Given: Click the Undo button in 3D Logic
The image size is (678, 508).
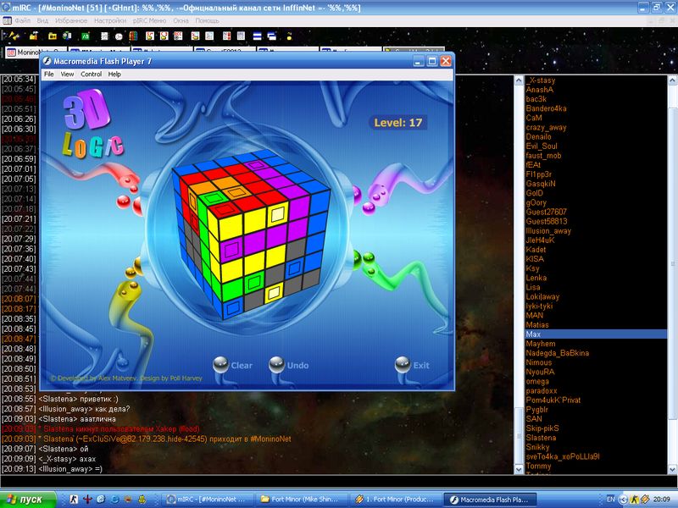Looking at the screenshot, I should click(x=289, y=366).
